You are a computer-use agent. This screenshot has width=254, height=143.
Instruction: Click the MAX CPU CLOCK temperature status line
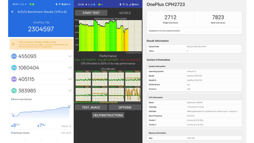pos(96,102)
